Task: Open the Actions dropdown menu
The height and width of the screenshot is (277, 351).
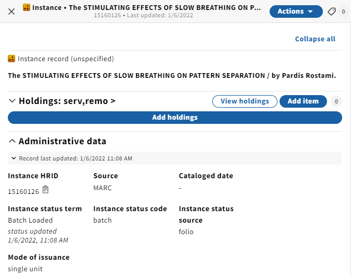Action: [x=296, y=11]
